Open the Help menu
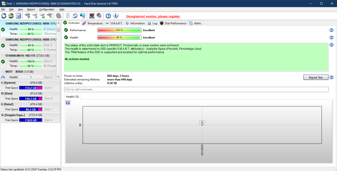Viewport: 337px width, 171px height. click(62, 9)
